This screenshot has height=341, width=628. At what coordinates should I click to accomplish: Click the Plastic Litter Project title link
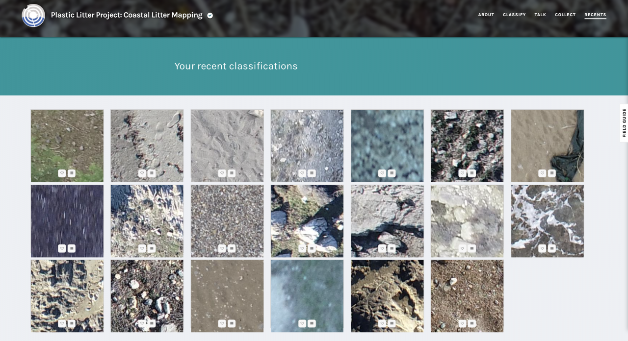[x=127, y=15]
